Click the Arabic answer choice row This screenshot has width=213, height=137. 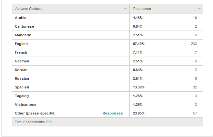[x=107, y=18]
